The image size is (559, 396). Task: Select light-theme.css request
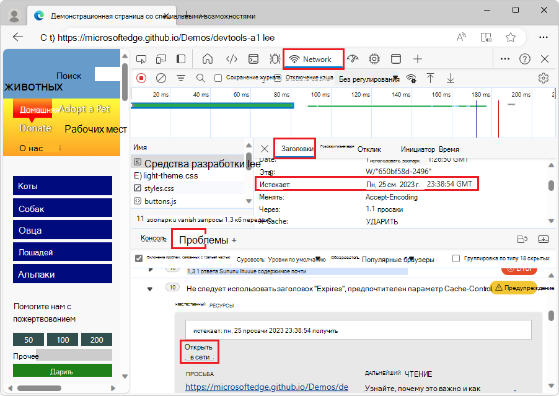coord(166,176)
